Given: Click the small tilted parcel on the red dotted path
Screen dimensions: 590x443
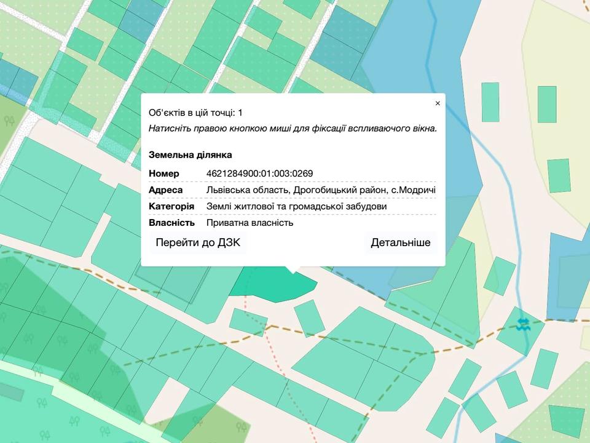Looking at the screenshot, I should pyautogui.click(x=248, y=321).
